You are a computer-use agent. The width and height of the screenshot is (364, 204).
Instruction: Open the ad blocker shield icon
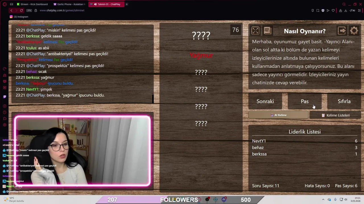323,10
